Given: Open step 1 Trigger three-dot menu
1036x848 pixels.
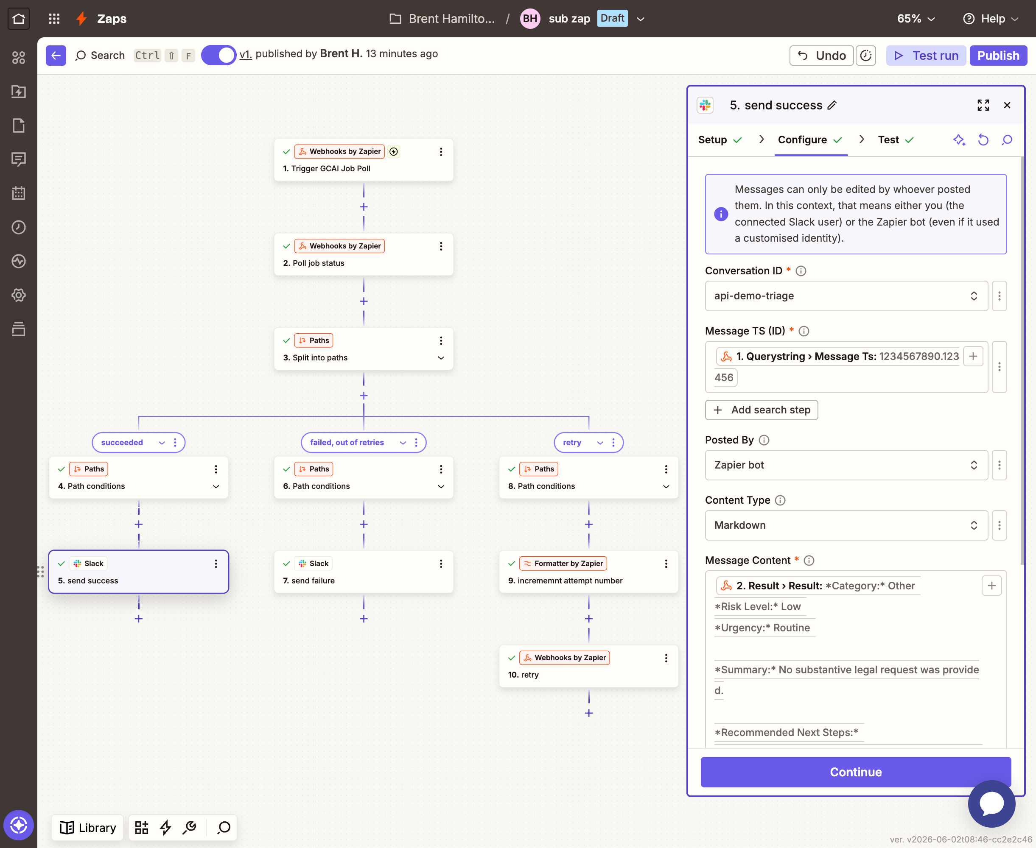Looking at the screenshot, I should [x=441, y=152].
